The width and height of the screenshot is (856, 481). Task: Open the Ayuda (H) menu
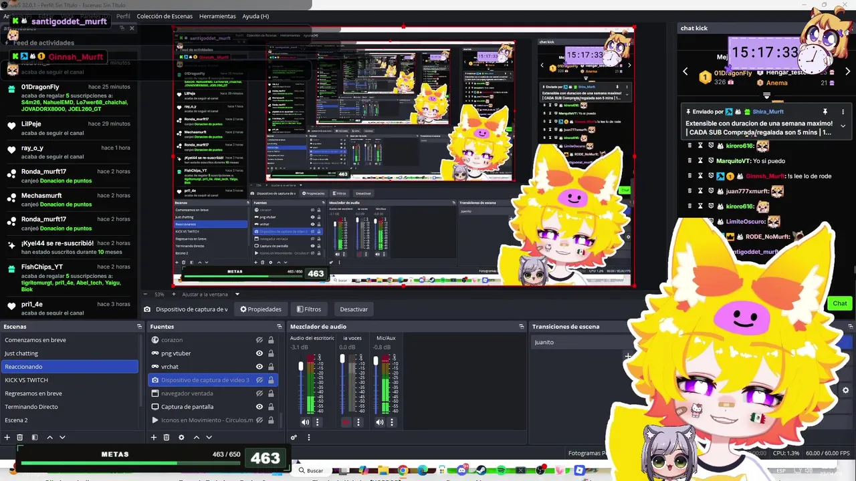point(255,16)
